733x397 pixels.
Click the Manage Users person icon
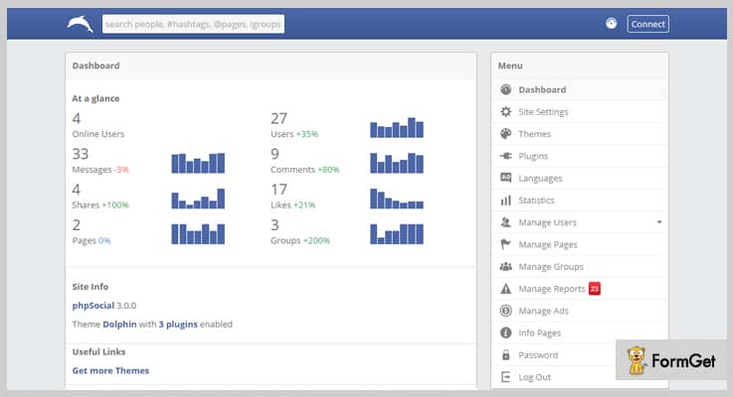point(506,222)
